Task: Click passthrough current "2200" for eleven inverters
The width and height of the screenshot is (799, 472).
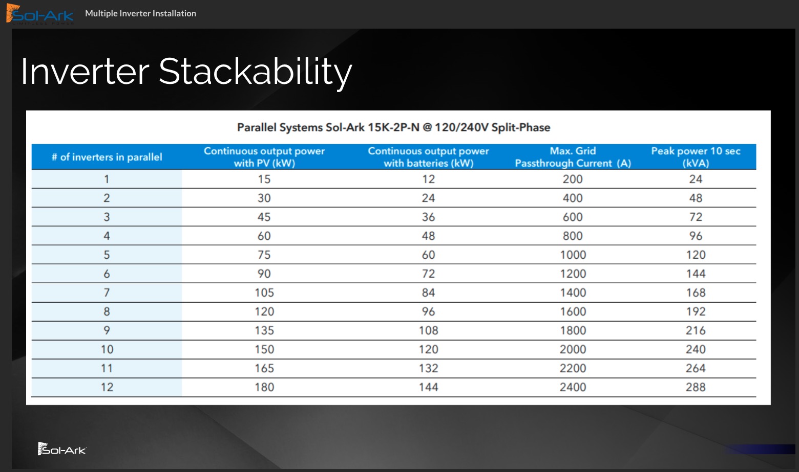Action: pos(573,368)
